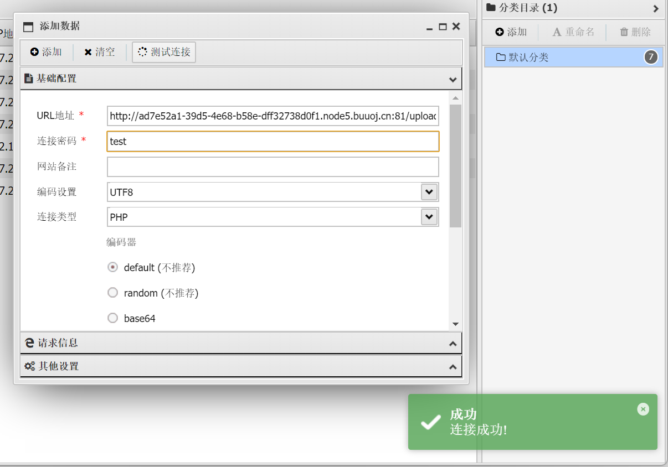Click the gears icon beside 其他设置
The height and width of the screenshot is (467, 668).
(x=30, y=366)
